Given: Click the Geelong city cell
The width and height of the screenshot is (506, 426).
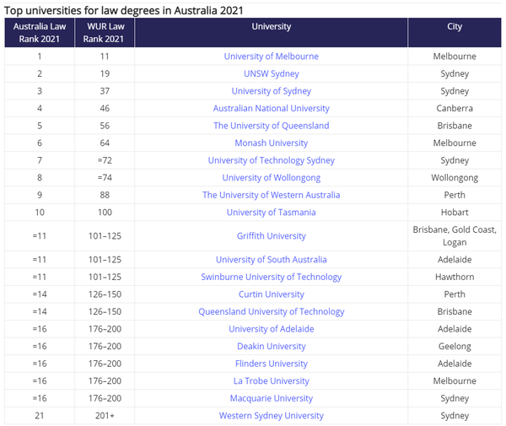Looking at the screenshot, I should click(455, 347).
